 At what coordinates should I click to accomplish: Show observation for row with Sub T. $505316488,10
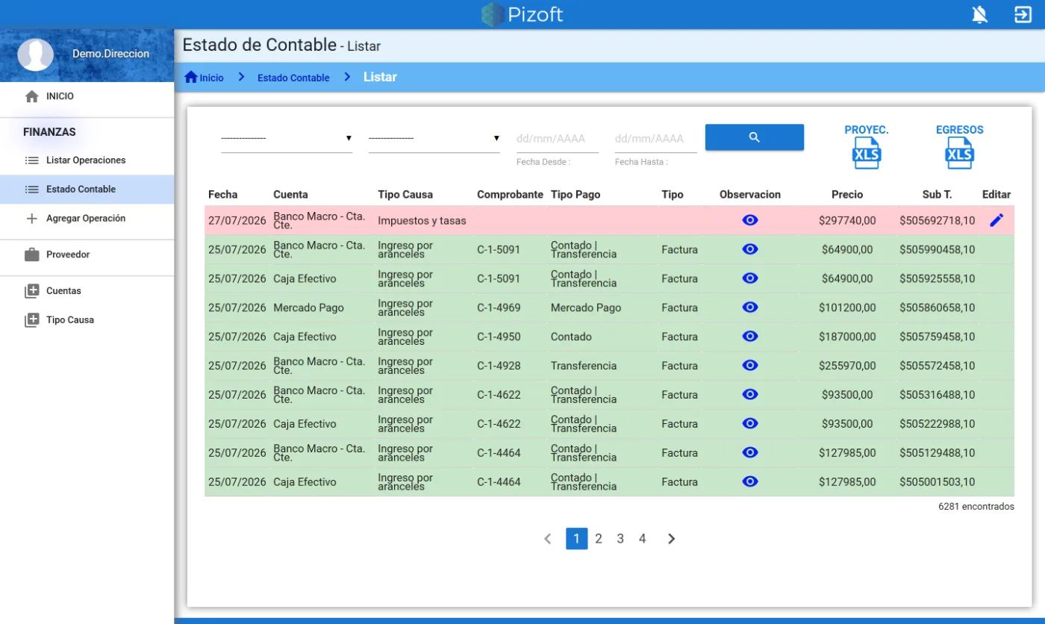click(x=750, y=394)
